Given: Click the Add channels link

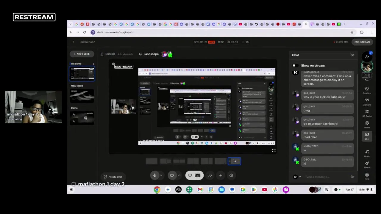Looking at the screenshot, I should tap(125, 54).
